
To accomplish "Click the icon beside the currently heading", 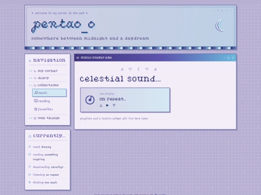I will pyautogui.click(x=30, y=136).
